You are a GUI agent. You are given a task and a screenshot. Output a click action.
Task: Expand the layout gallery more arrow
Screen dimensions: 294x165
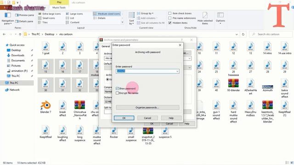click(123, 22)
